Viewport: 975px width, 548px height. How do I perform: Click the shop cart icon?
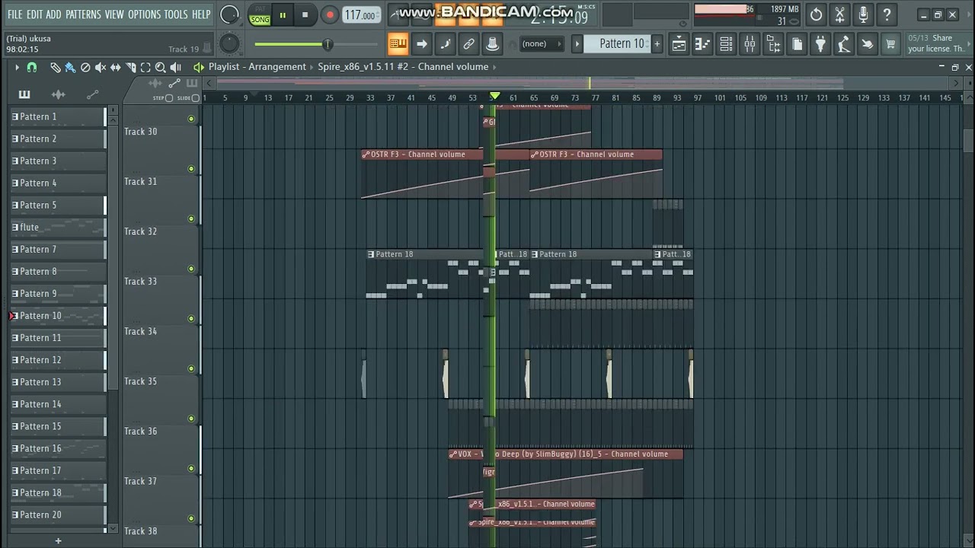[890, 45]
